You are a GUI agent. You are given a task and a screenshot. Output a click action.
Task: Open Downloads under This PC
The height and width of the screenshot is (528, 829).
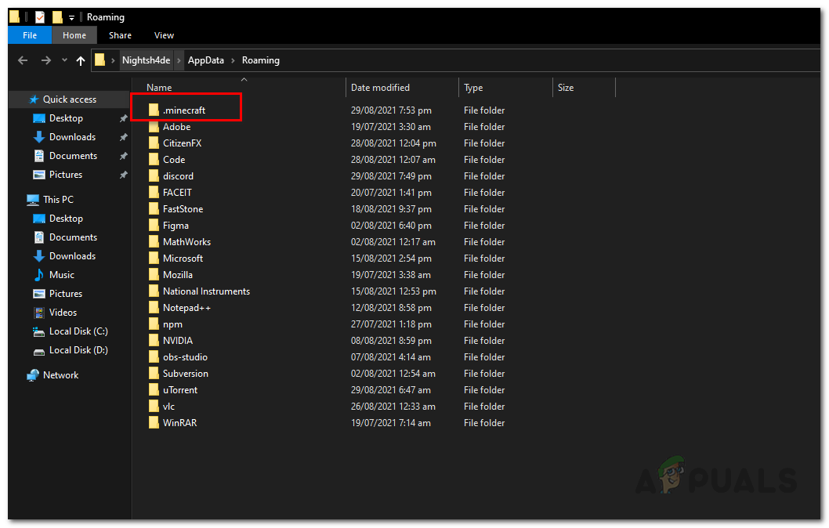tap(72, 256)
